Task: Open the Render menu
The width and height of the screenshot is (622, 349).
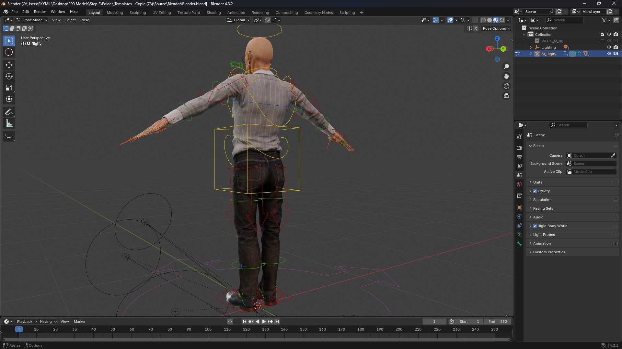Action: [40, 12]
